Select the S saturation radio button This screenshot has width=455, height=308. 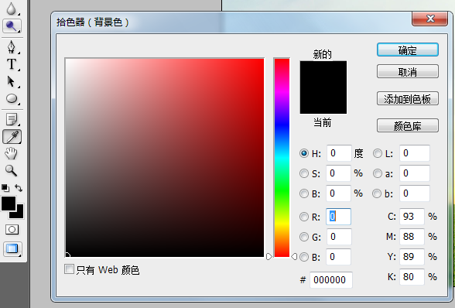click(304, 173)
